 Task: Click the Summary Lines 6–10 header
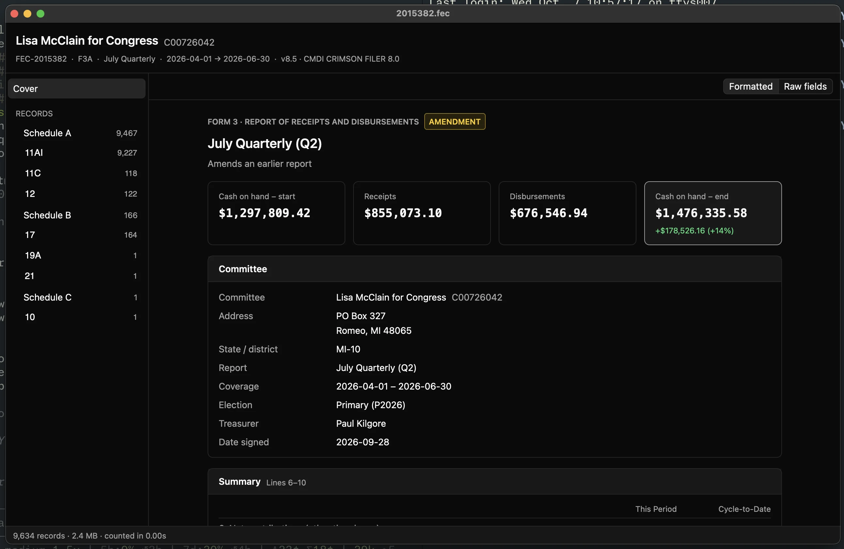(x=494, y=482)
